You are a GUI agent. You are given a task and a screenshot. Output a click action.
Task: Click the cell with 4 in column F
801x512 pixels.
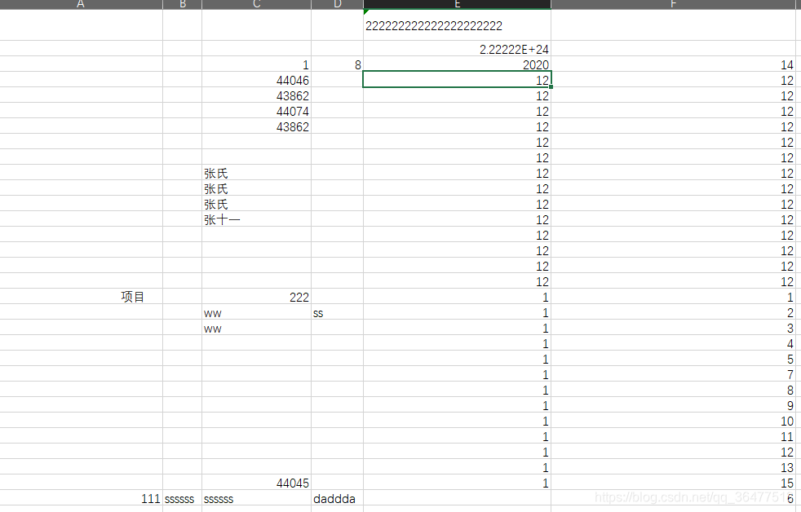click(x=673, y=343)
